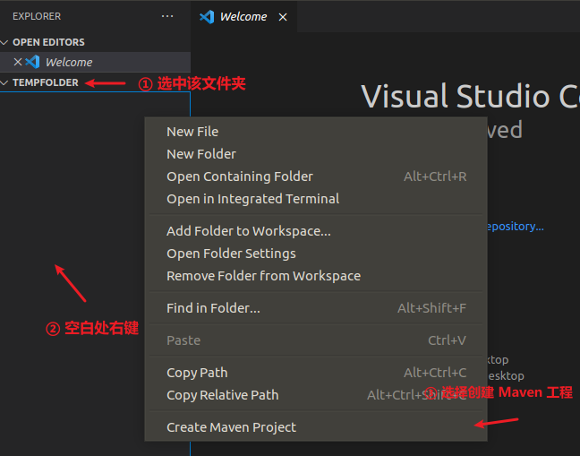Select the Welcome tab
This screenshot has height=456, width=580.
[x=243, y=17]
